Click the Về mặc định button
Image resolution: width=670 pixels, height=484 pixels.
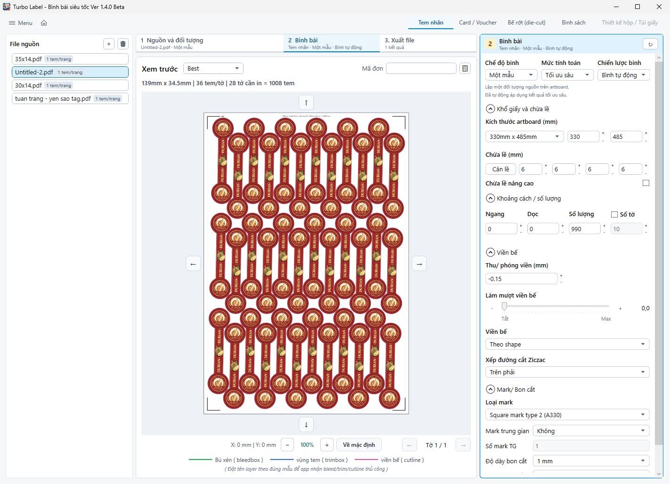(x=359, y=445)
